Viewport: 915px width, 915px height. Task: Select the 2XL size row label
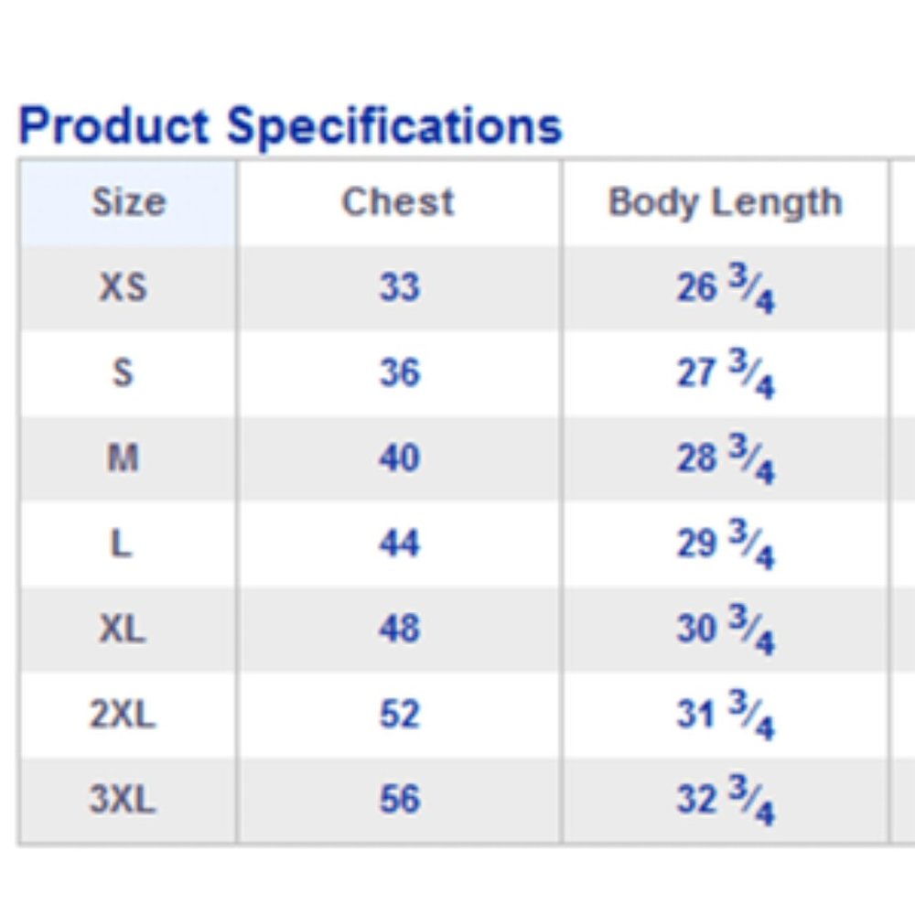[123, 714]
